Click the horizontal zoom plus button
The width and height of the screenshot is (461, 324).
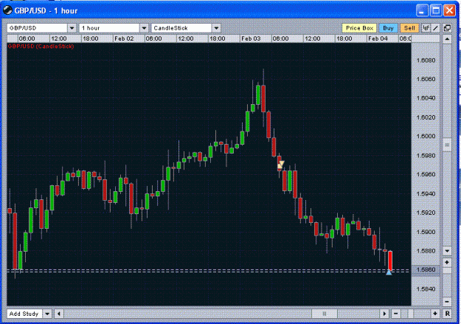coord(435,314)
